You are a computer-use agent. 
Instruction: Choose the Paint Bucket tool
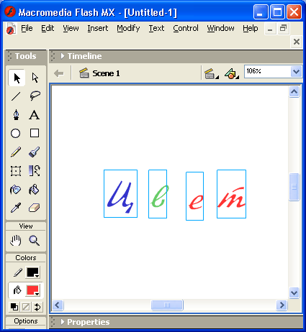pyautogui.click(x=35, y=190)
